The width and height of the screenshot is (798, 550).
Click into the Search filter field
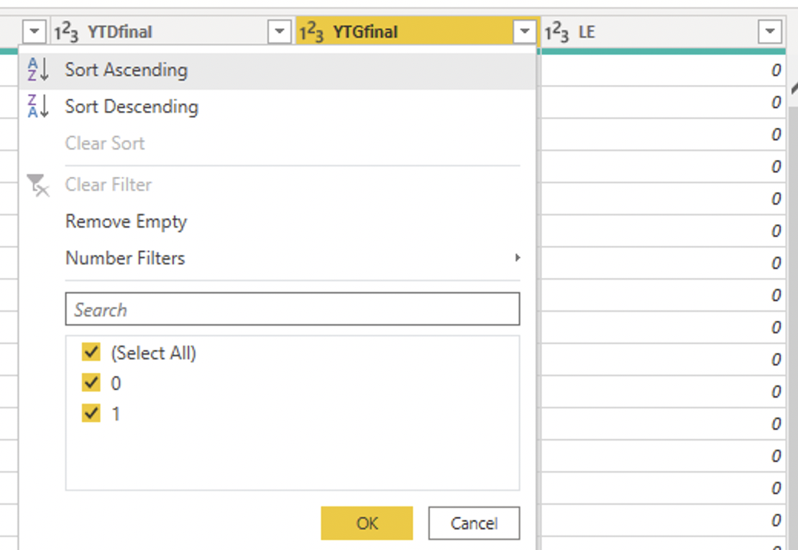pos(293,309)
